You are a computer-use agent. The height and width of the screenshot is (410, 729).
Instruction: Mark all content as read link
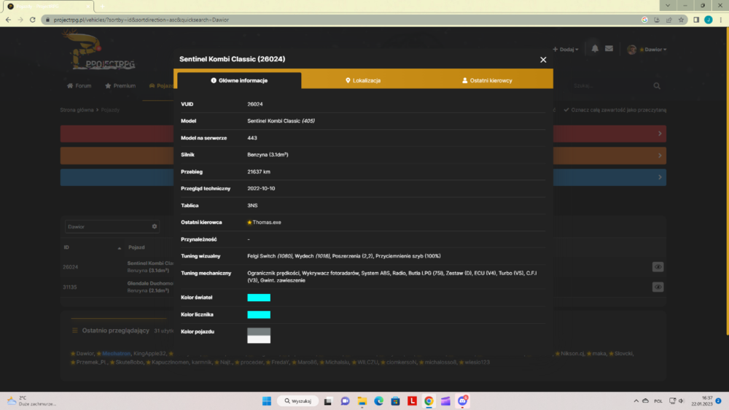click(615, 110)
